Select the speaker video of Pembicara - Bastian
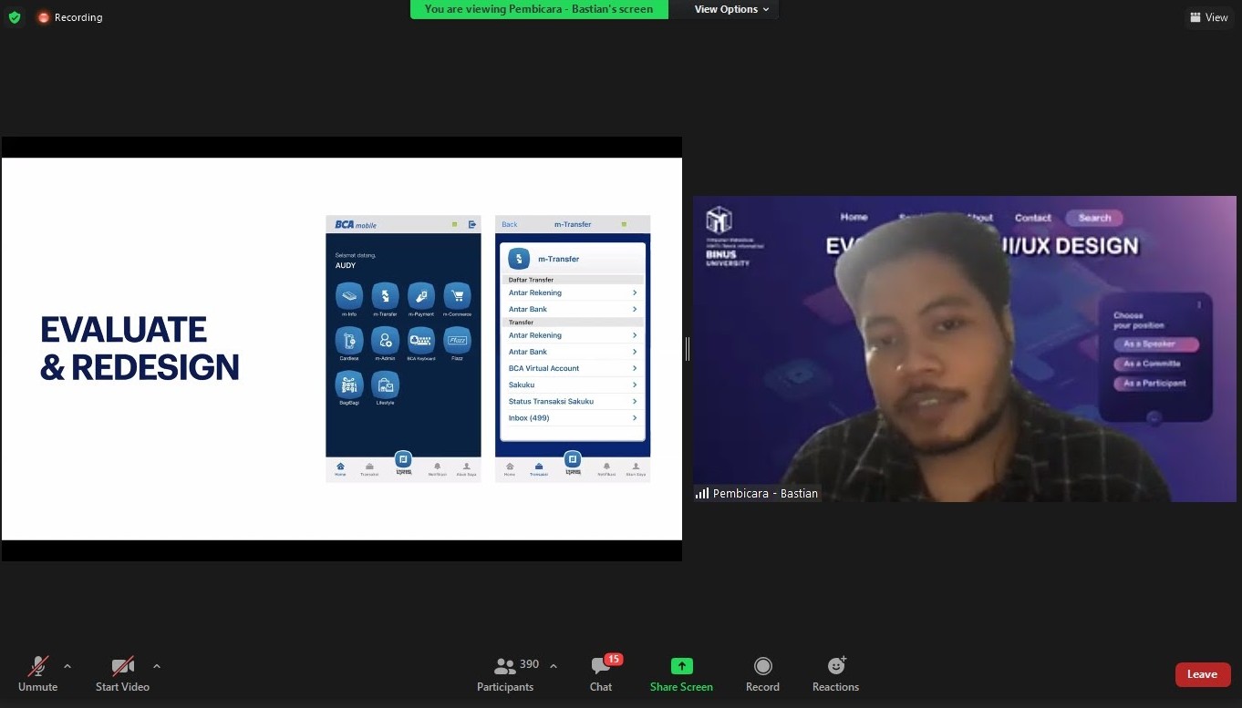This screenshot has width=1242, height=708. click(x=964, y=348)
